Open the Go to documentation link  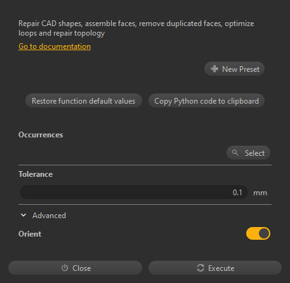coord(55,46)
